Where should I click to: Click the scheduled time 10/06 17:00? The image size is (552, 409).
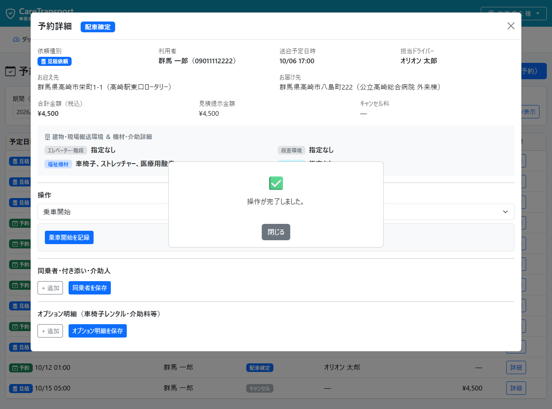click(297, 61)
